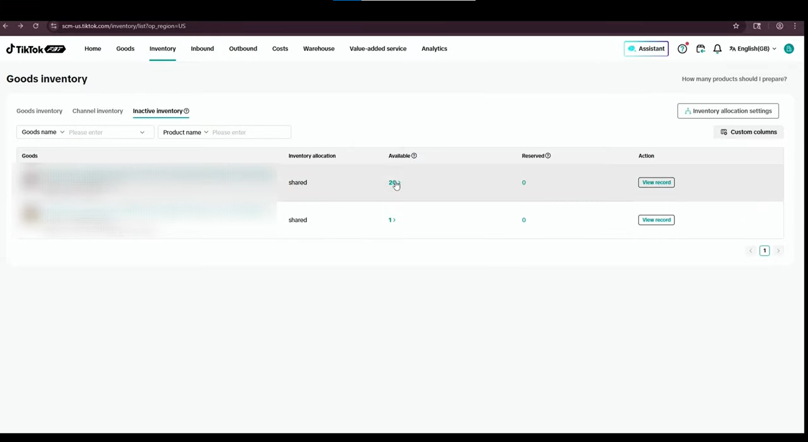Click the Goods column header

pyautogui.click(x=30, y=156)
